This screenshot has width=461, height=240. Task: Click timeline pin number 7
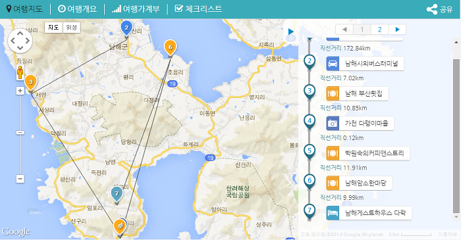tap(310, 212)
